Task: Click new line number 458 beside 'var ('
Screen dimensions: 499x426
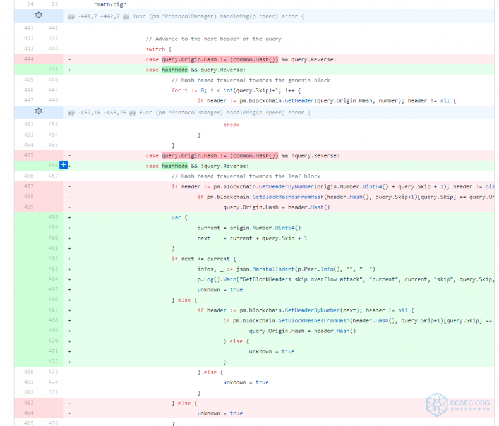Action: pos(53,217)
